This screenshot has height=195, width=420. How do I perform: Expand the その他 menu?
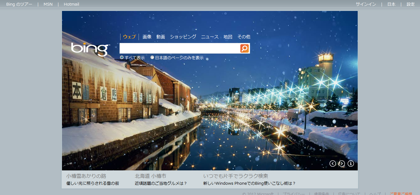click(x=244, y=37)
